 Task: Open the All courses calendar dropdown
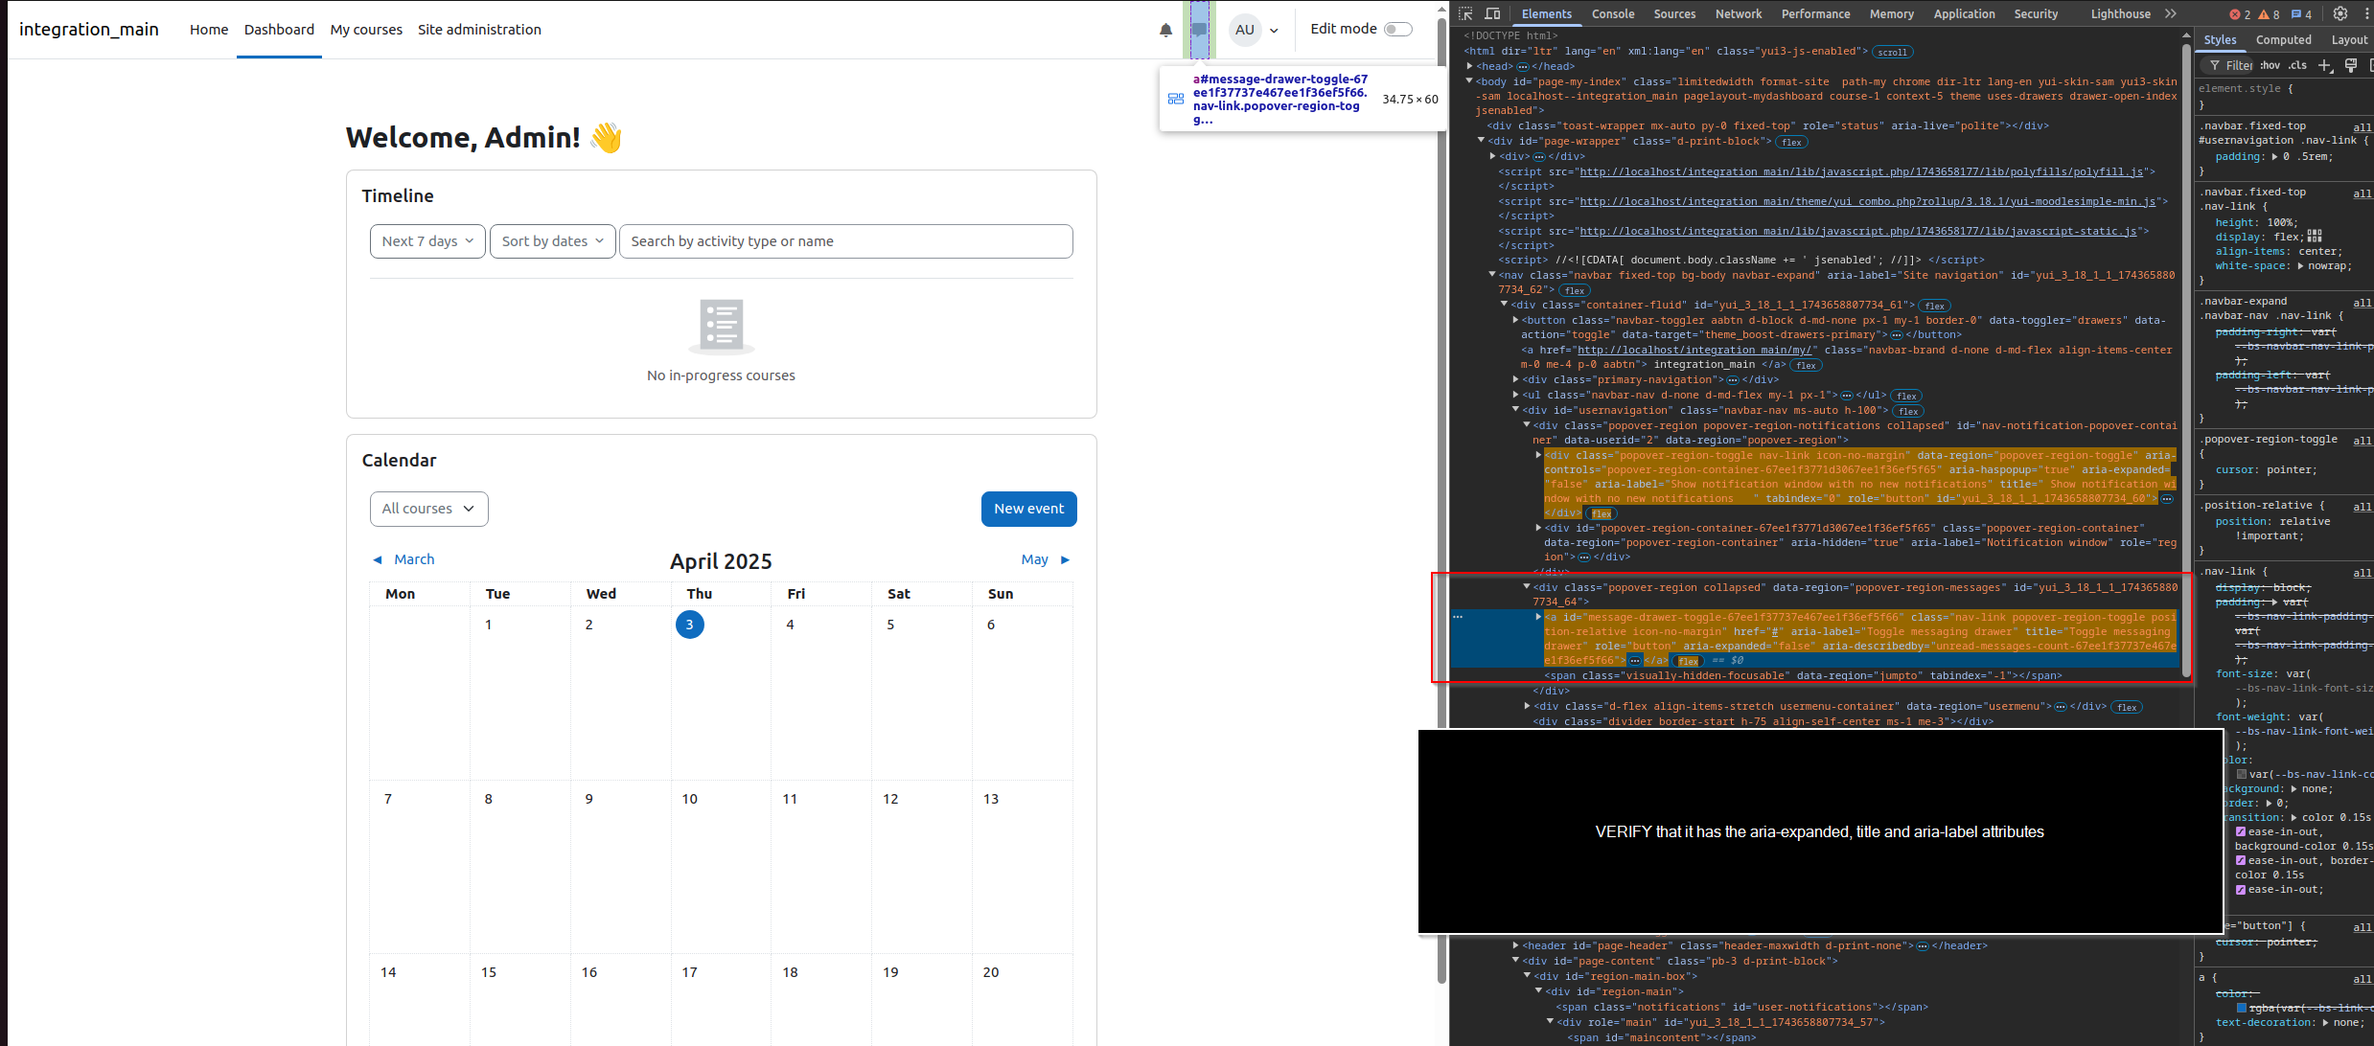click(428, 509)
